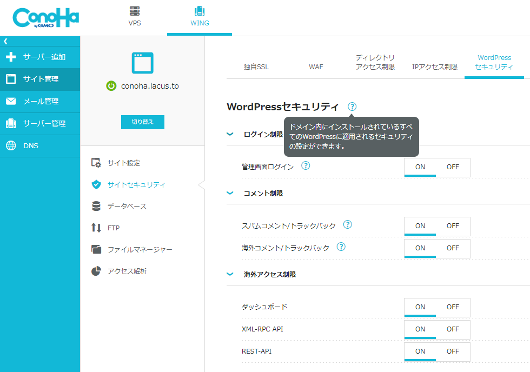Open DNS from the left sidebar
The image size is (530, 372).
click(40, 145)
